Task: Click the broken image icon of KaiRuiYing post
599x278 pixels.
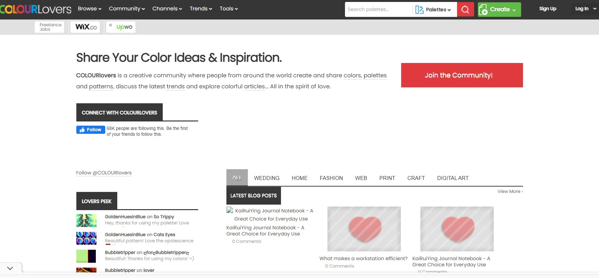Action: click(230, 210)
